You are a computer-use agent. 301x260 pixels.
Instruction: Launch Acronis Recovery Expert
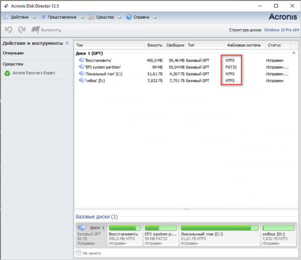click(34, 73)
